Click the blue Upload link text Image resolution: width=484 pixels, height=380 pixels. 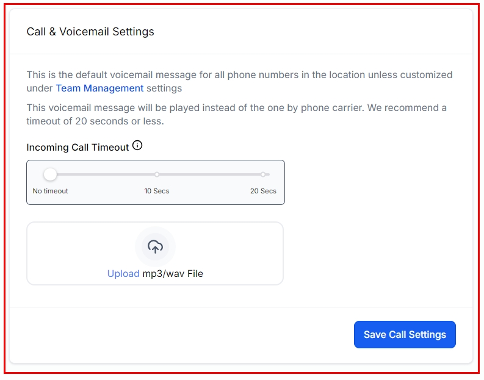[x=123, y=274]
